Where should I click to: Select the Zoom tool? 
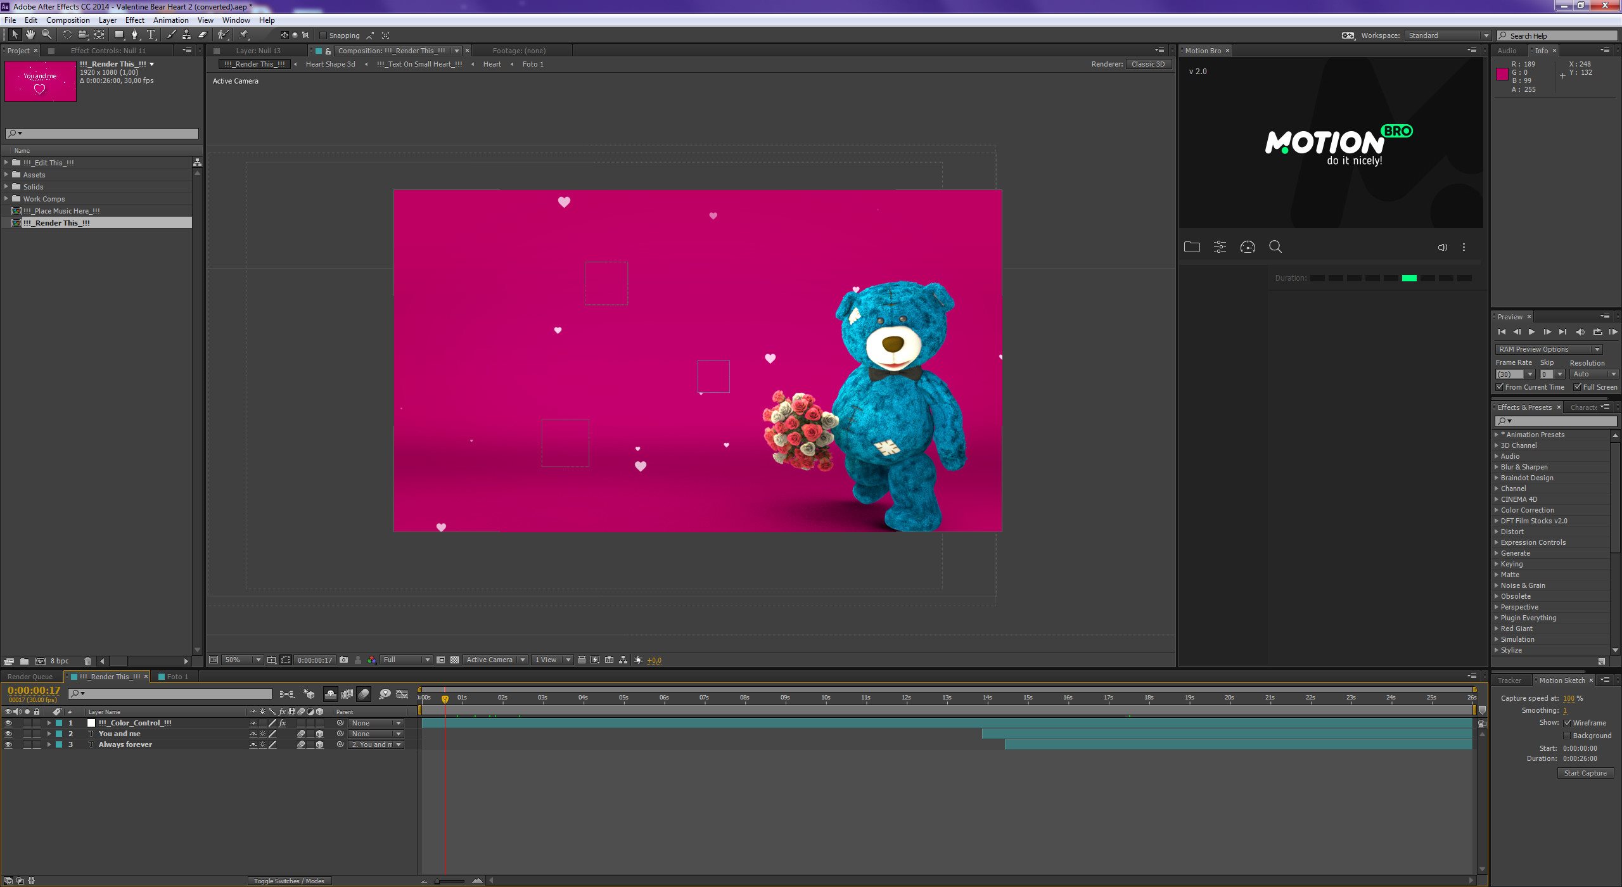pos(46,35)
